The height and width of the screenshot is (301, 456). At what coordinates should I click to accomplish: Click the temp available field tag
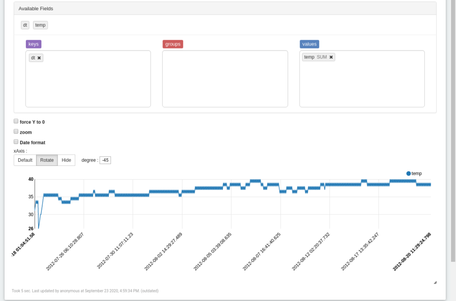[x=40, y=25]
